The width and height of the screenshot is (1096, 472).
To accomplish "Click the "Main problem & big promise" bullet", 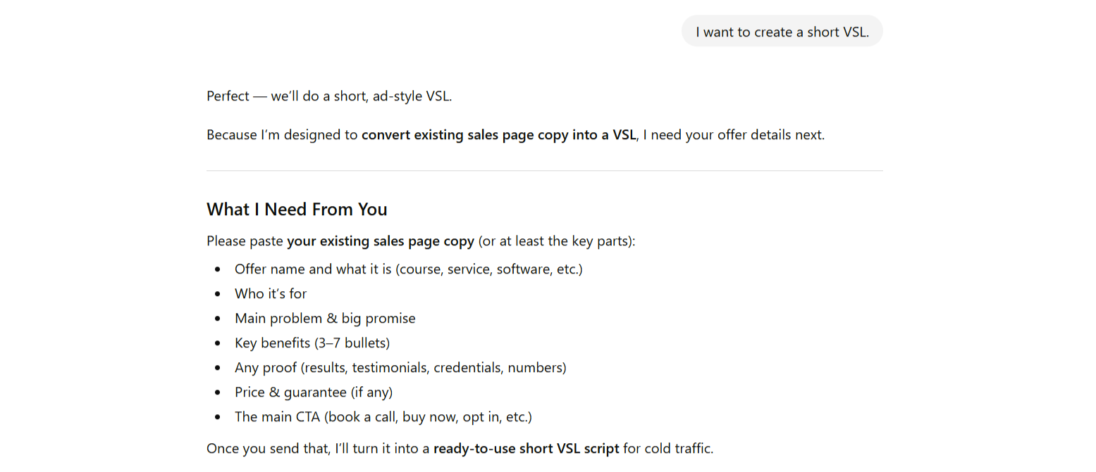I will (325, 318).
